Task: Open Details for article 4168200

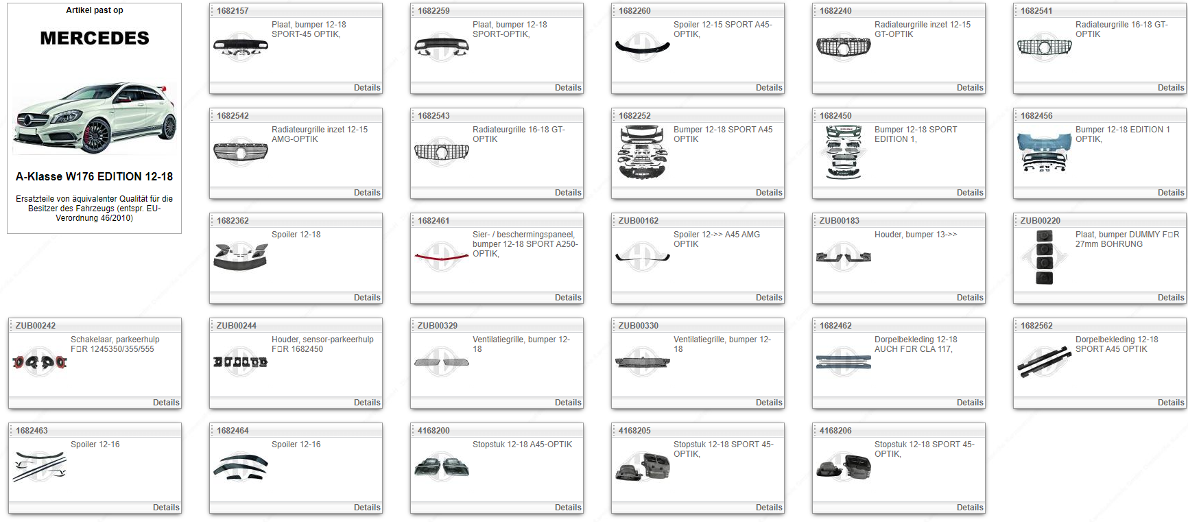Action: click(x=568, y=508)
